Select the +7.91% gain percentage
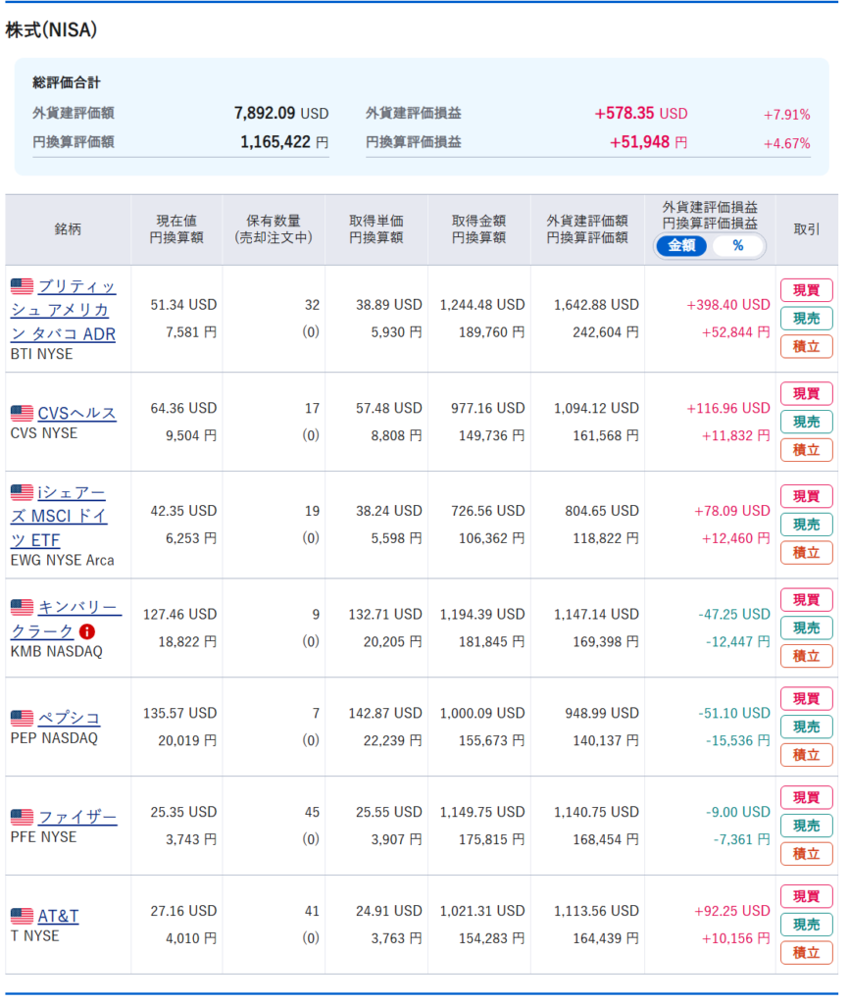This screenshot has width=849, height=1004. pos(787,115)
